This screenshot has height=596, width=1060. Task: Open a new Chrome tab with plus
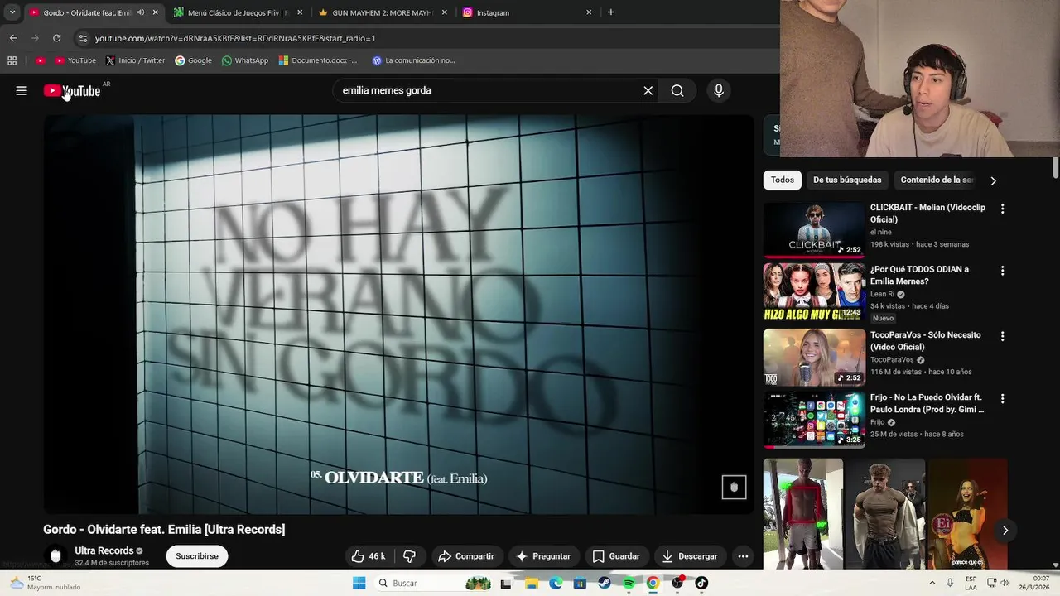click(x=610, y=12)
